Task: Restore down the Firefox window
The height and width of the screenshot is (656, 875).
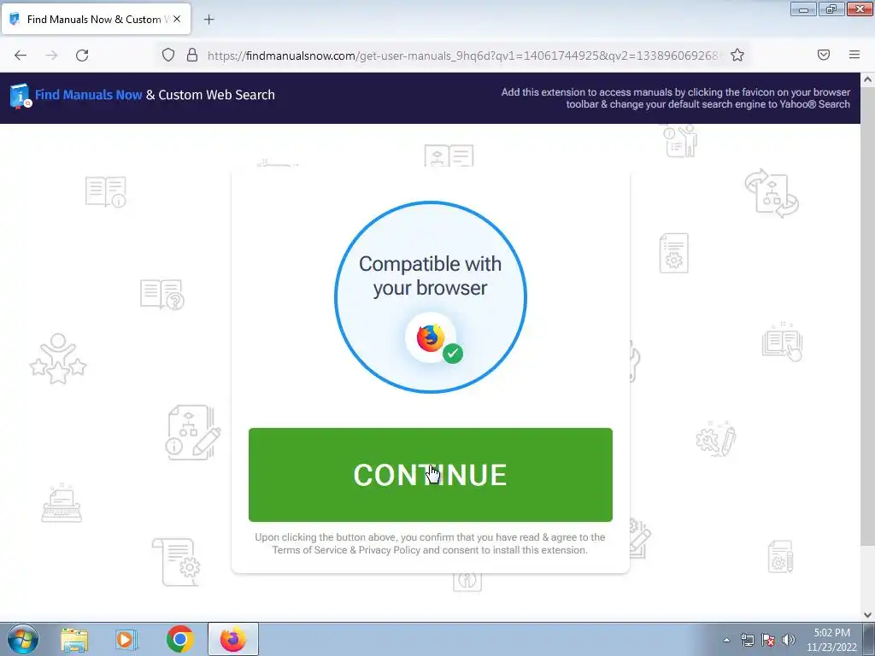Action: (831, 9)
